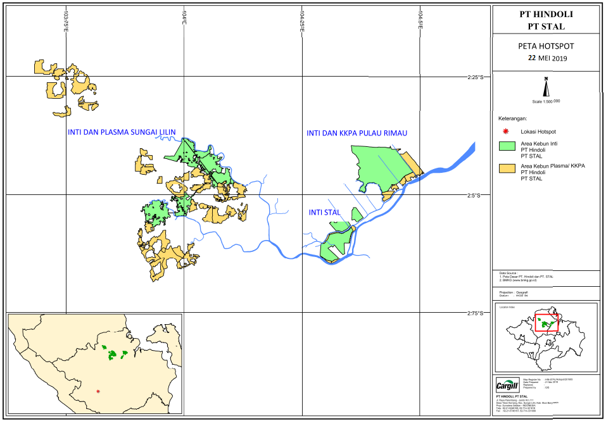Click the PT HINDOLI PT STAL header
The height and width of the screenshot is (421, 606).
pos(546,20)
